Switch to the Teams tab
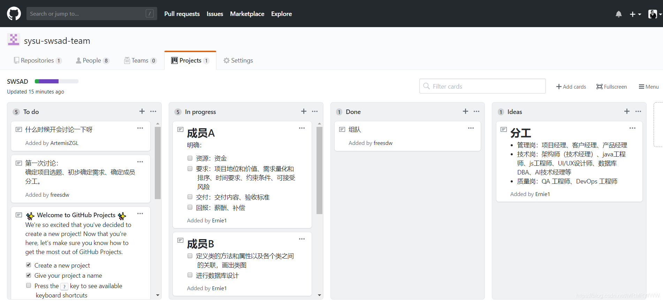Viewport: 663px width, 302px height. (x=140, y=60)
